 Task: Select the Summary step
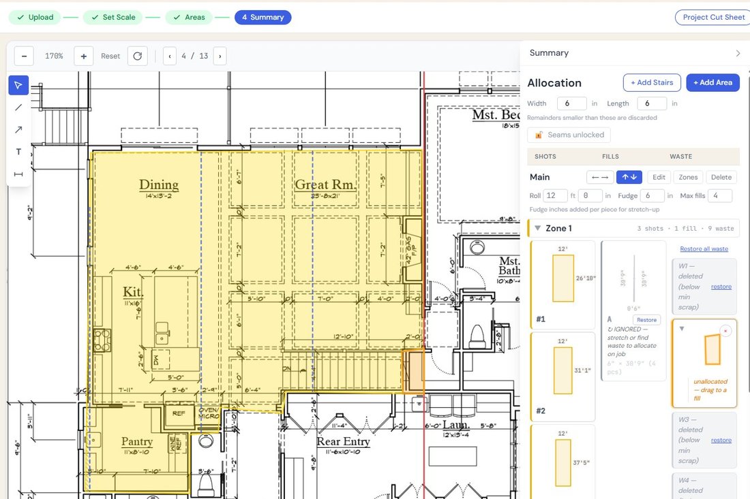tap(262, 17)
